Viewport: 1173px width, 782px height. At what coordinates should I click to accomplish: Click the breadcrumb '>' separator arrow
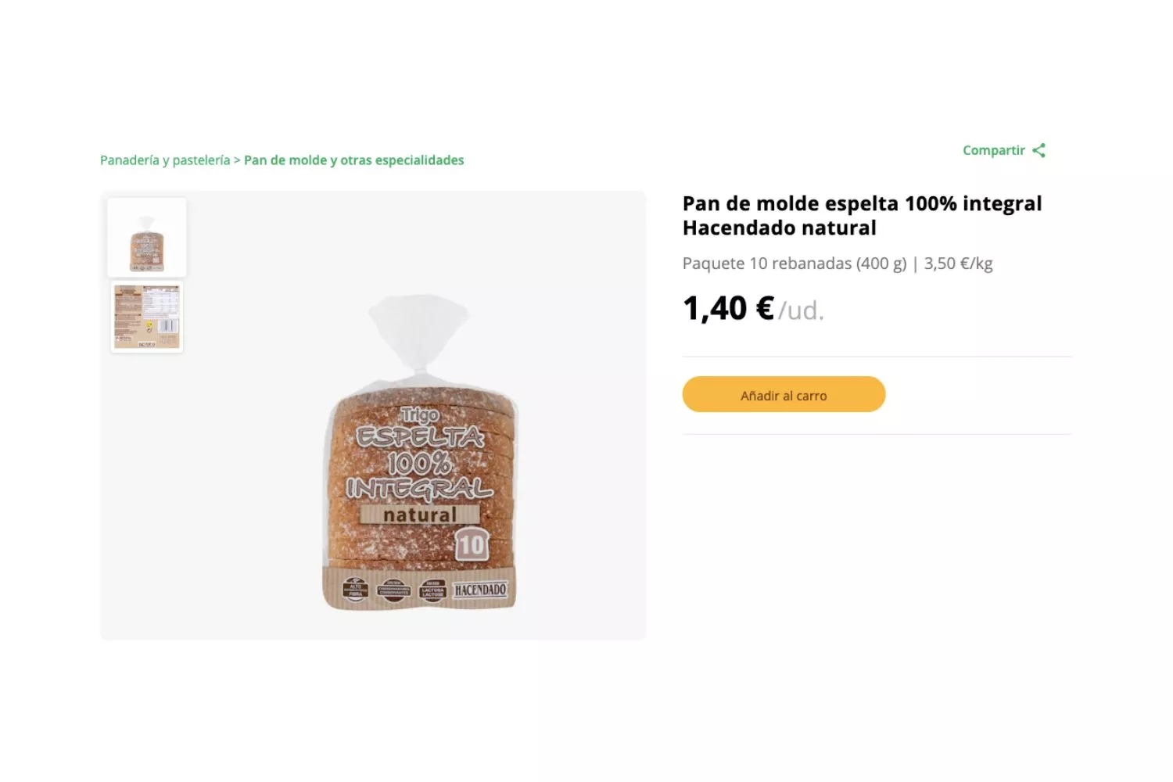237,160
